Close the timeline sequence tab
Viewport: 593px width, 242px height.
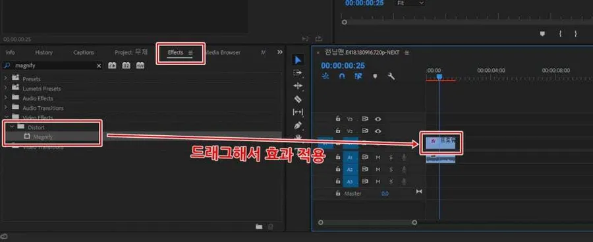pos(318,53)
